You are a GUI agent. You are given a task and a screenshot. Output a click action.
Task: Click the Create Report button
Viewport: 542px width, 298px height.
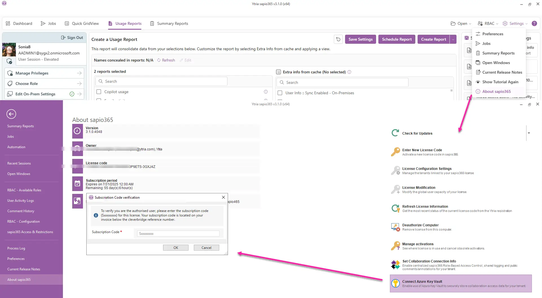point(434,39)
